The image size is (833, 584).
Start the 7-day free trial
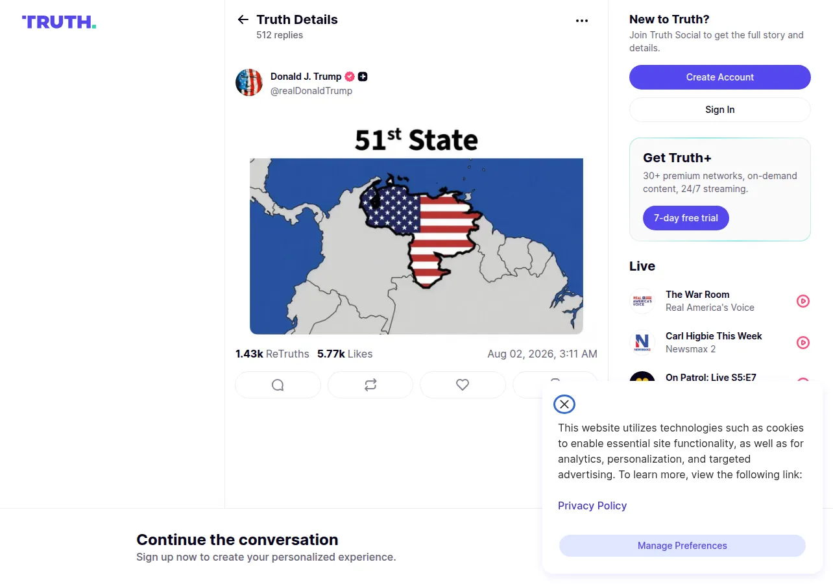point(686,218)
